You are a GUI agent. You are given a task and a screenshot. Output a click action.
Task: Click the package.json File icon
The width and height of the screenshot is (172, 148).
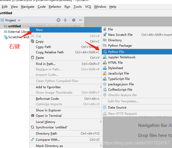click(x=105, y=84)
